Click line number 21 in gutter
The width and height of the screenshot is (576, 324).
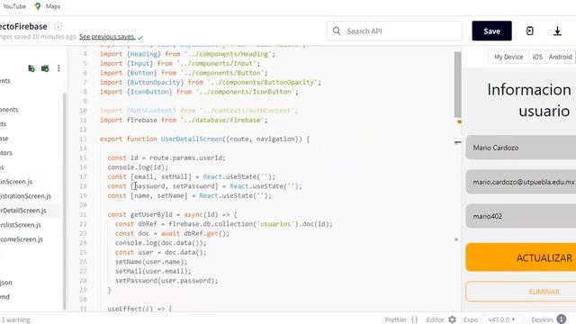pos(83,214)
